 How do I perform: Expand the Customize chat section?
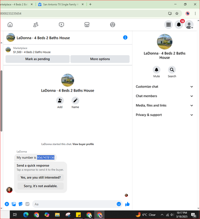coord(164,87)
